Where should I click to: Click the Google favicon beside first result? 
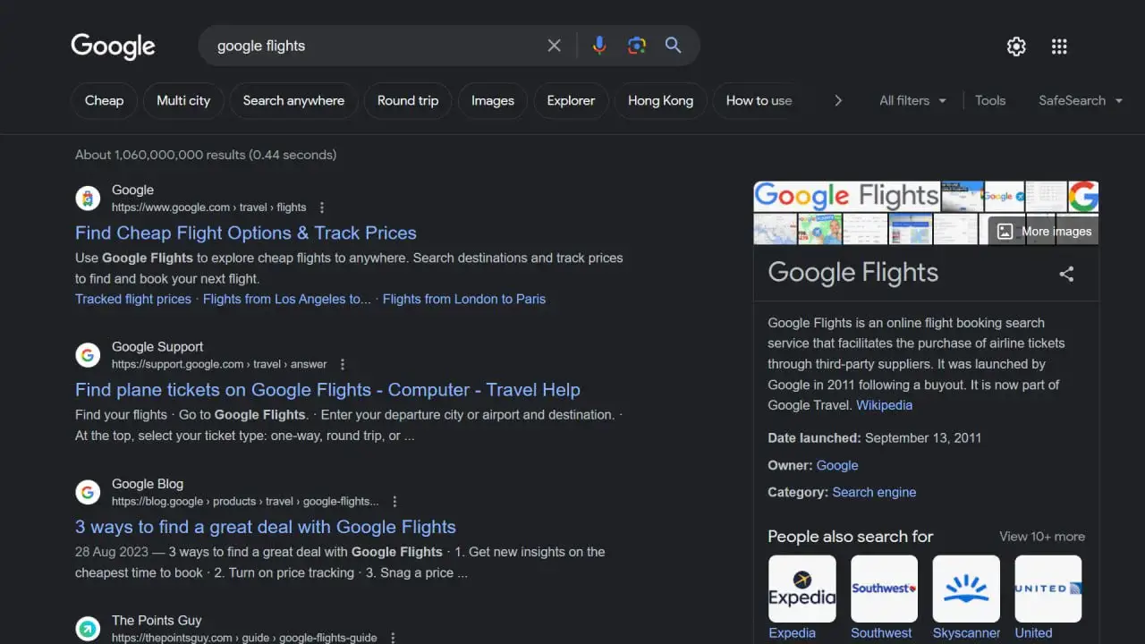(x=88, y=199)
